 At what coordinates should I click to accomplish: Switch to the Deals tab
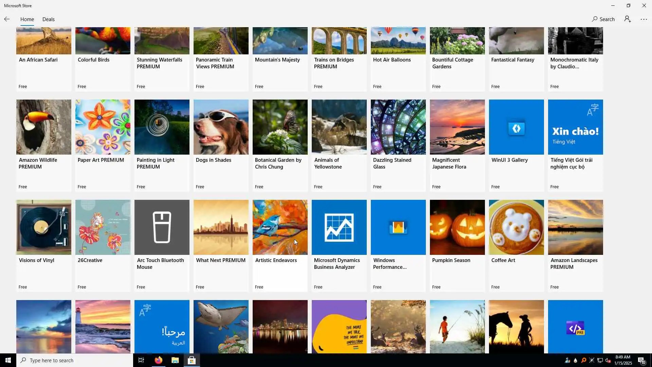point(48,19)
